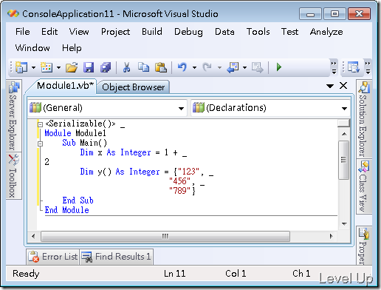
Task: Click the Navigate Backward icon
Action: tap(233, 67)
